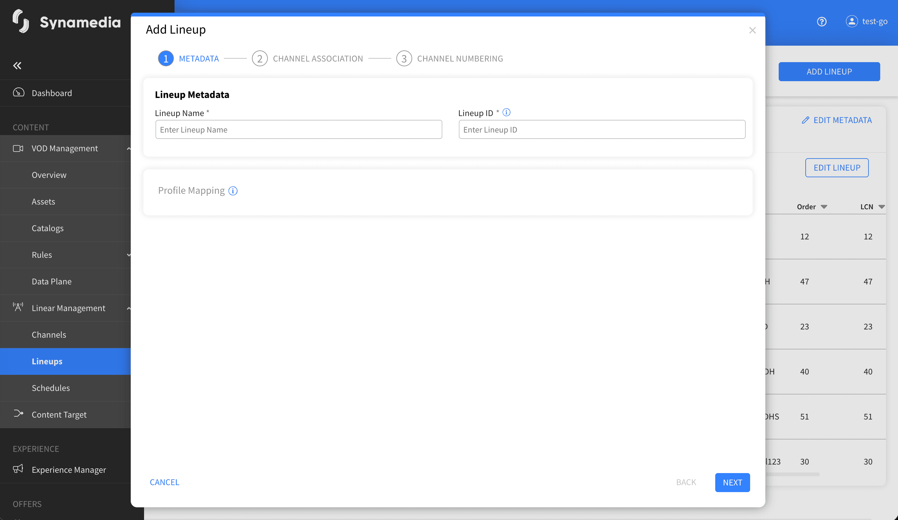Click the Profile Mapping label
The width and height of the screenshot is (898, 520).
pos(191,191)
